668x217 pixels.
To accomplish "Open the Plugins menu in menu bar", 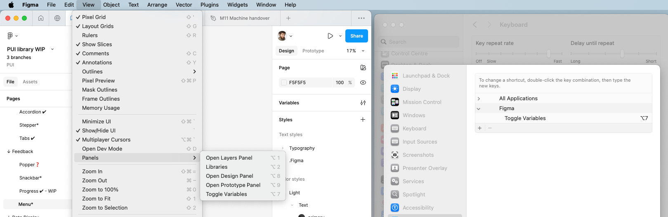I will [210, 5].
